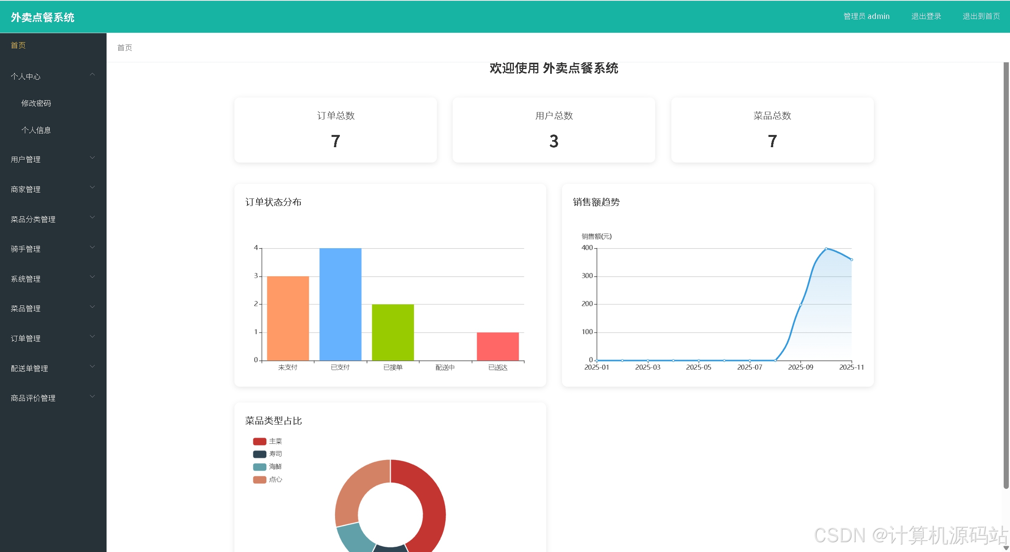Toggle the 海鲜 legend swatch
Viewport: 1010px width, 552px height.
coord(259,467)
